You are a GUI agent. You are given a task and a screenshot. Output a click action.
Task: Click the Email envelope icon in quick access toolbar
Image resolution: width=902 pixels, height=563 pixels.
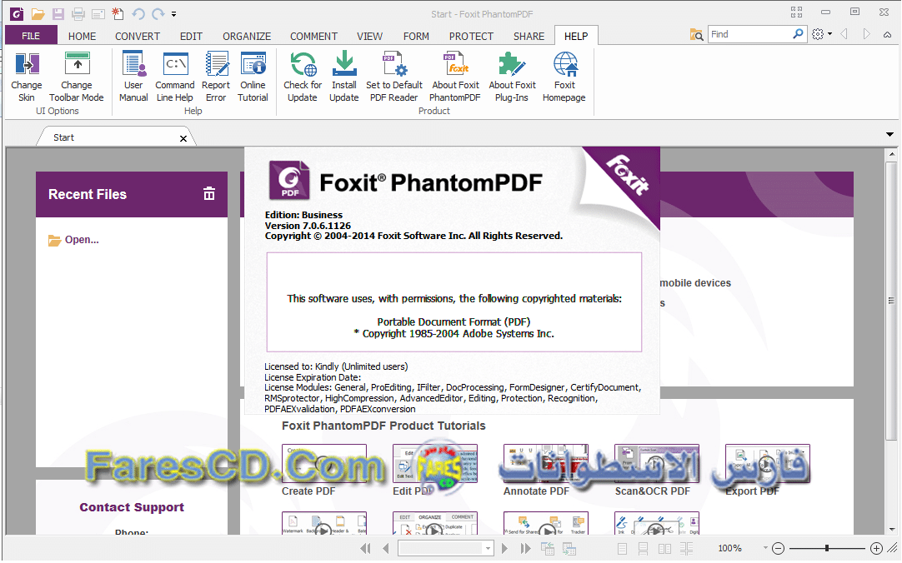pyautogui.click(x=98, y=13)
